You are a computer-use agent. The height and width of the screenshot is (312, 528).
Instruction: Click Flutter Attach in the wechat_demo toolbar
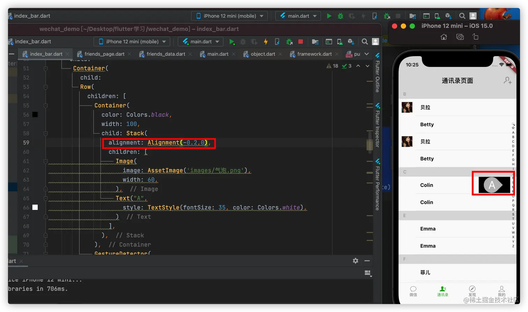point(277,42)
